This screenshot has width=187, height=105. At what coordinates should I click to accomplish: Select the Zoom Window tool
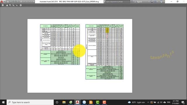tap(13, 5)
